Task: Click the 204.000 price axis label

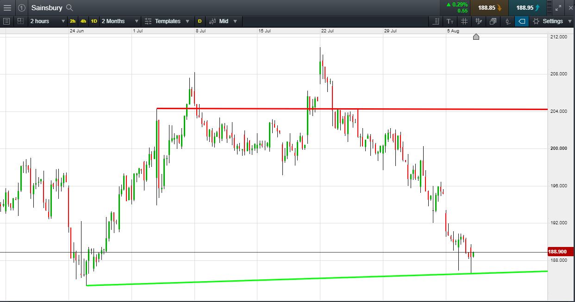Action: click(558, 111)
